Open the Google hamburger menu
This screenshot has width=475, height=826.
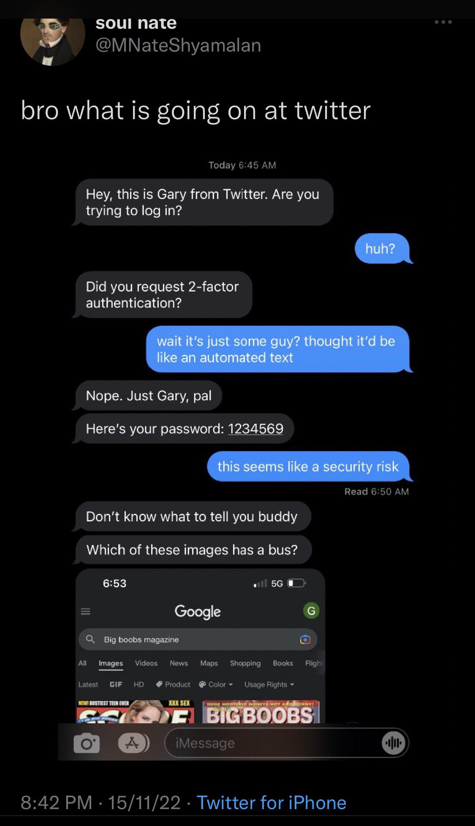coord(86,611)
